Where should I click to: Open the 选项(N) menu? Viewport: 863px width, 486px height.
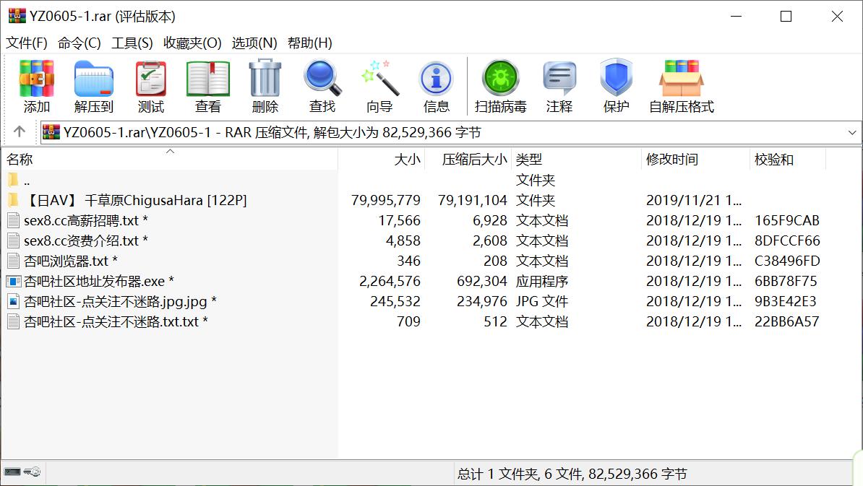pyautogui.click(x=254, y=43)
